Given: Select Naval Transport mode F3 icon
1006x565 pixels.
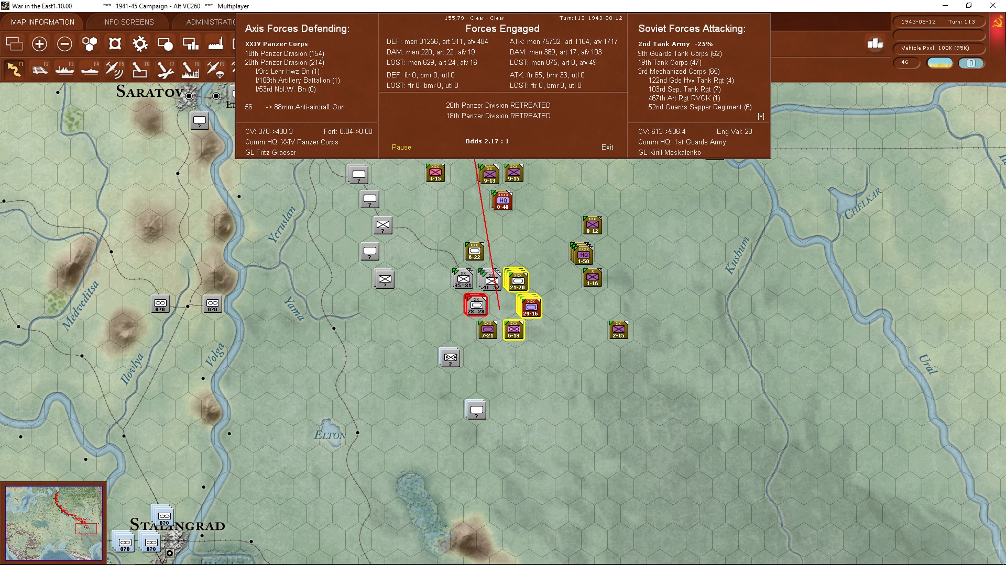Looking at the screenshot, I should pos(64,69).
